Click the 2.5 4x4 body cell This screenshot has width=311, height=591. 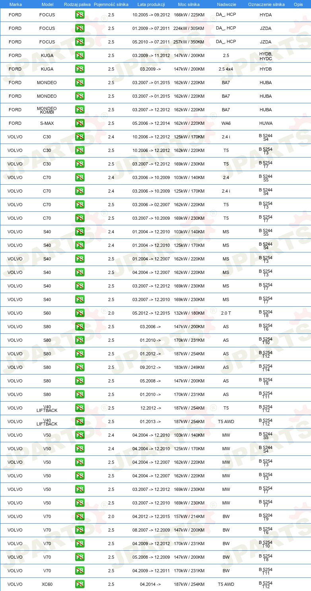click(226, 69)
